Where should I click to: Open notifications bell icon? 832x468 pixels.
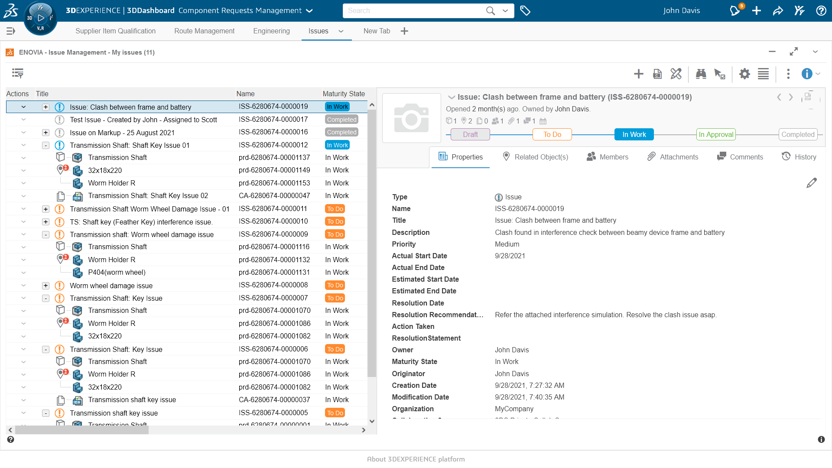735,11
